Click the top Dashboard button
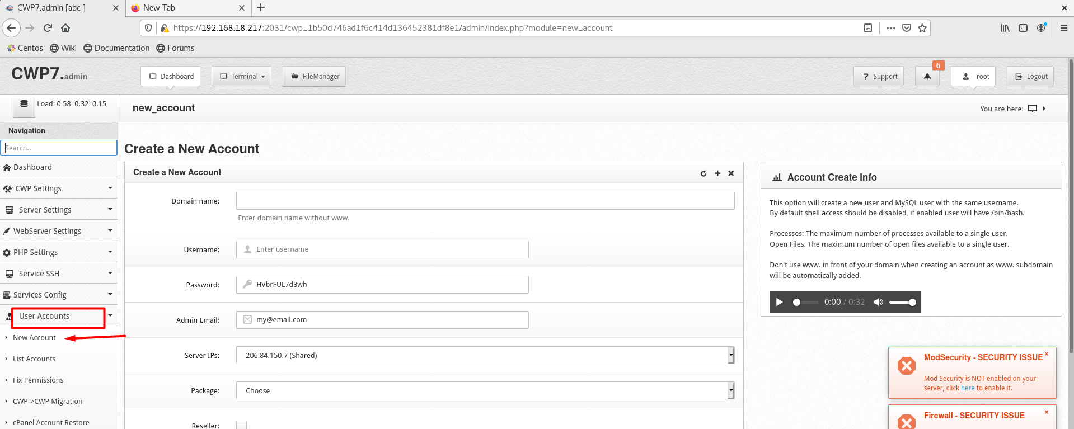 pyautogui.click(x=171, y=77)
